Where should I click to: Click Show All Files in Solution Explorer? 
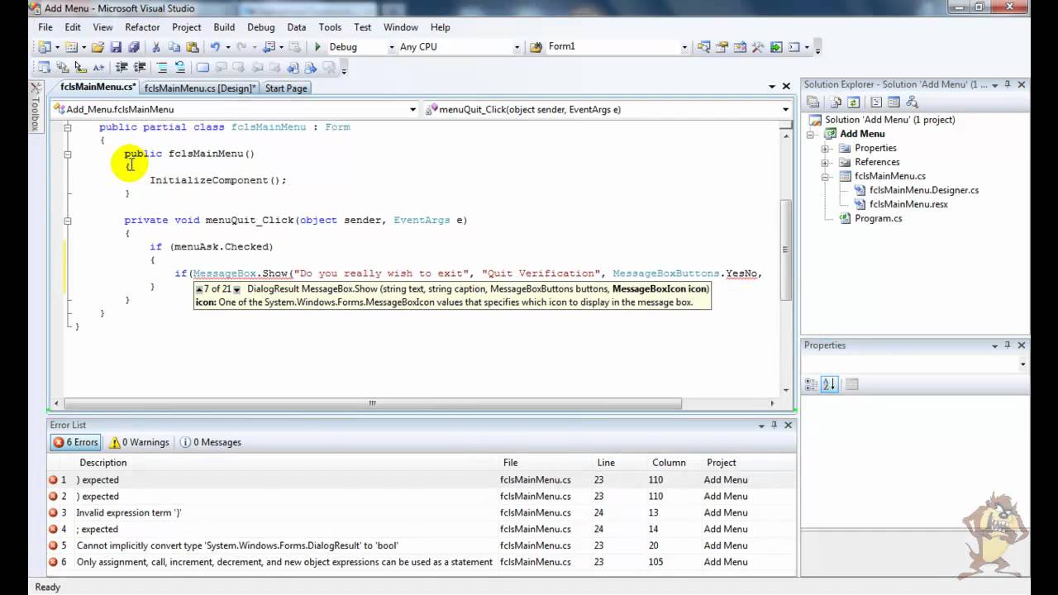(x=836, y=102)
